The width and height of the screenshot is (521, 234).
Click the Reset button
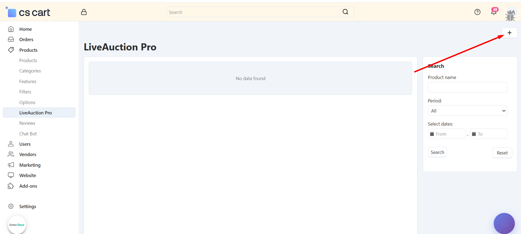502,153
